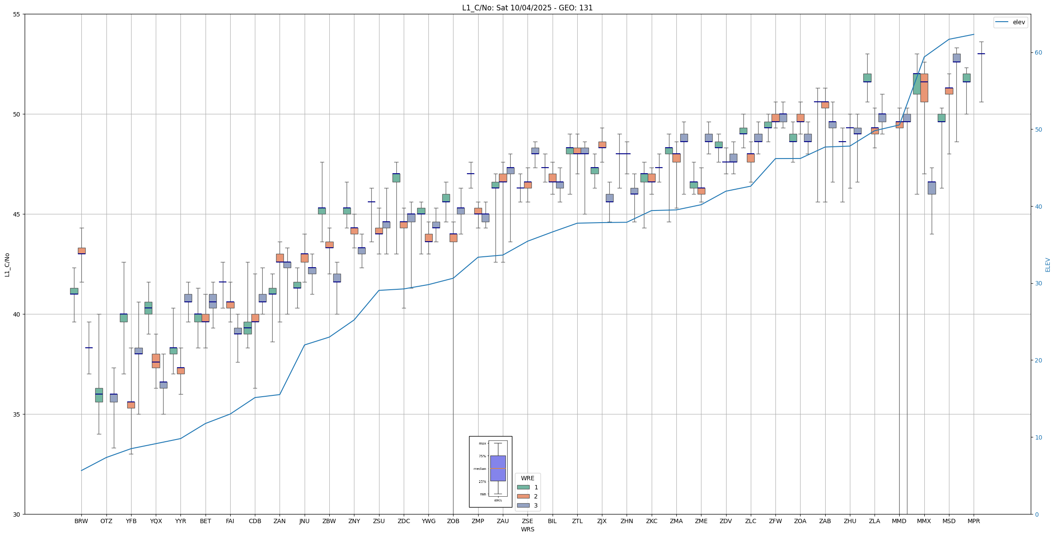Click the WRE legend title
The image size is (1055, 537).
527,478
